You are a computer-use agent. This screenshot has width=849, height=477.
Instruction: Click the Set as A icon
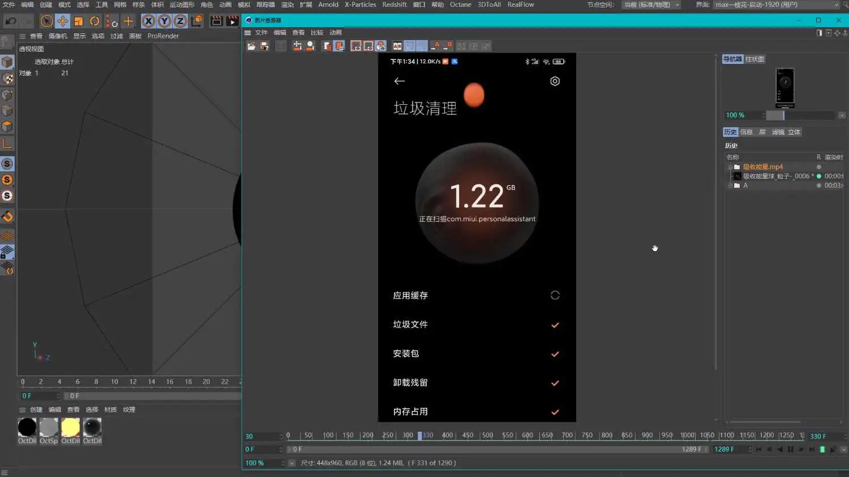(436, 46)
